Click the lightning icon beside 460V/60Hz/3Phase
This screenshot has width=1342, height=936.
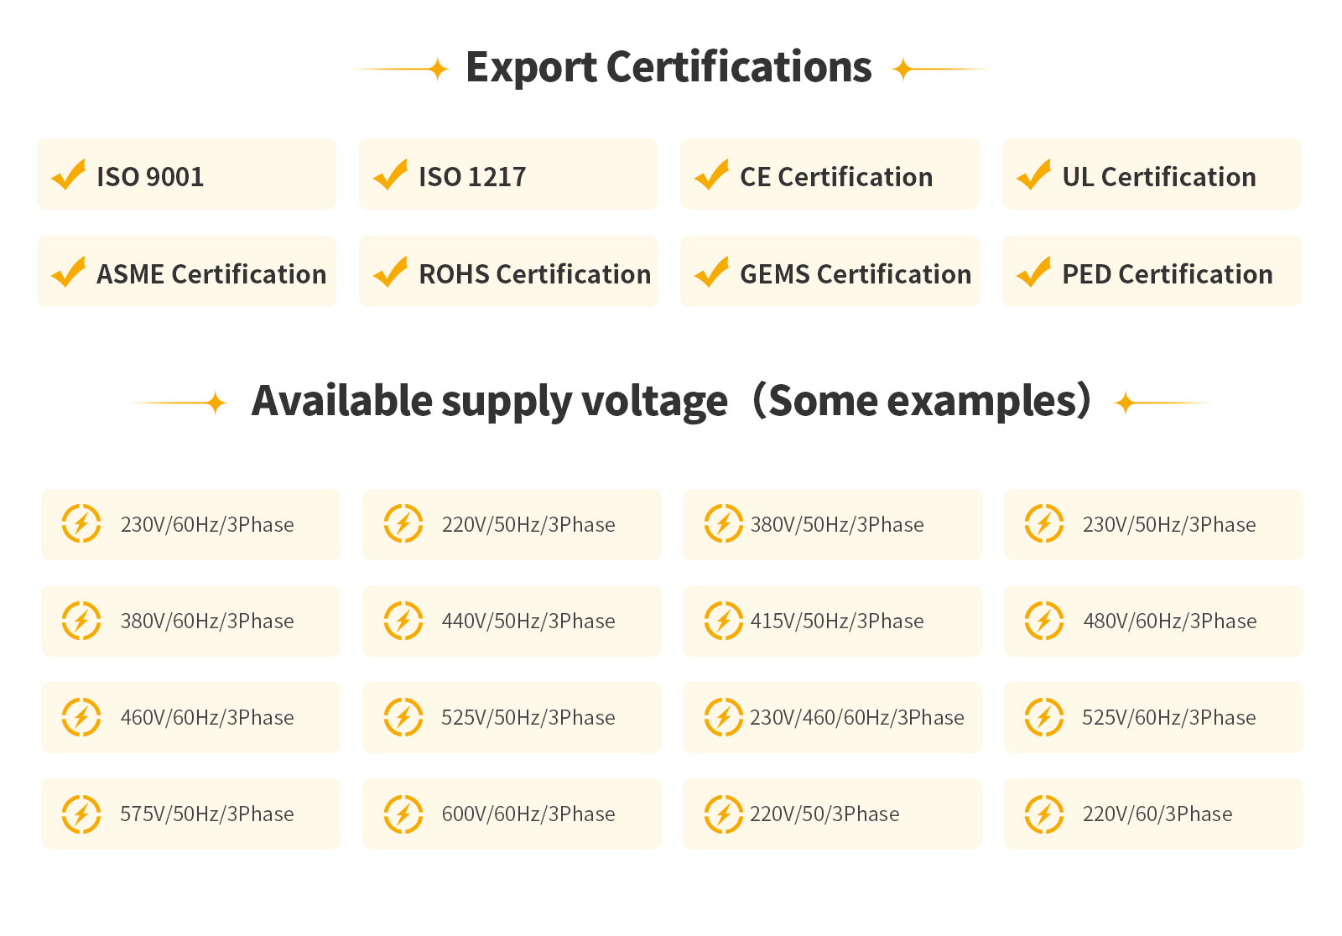click(x=81, y=717)
